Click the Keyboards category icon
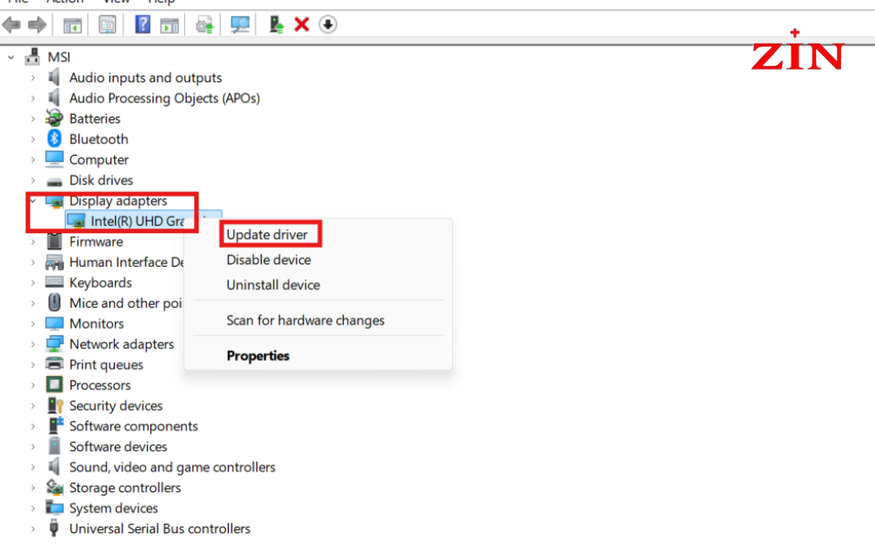 (54, 283)
